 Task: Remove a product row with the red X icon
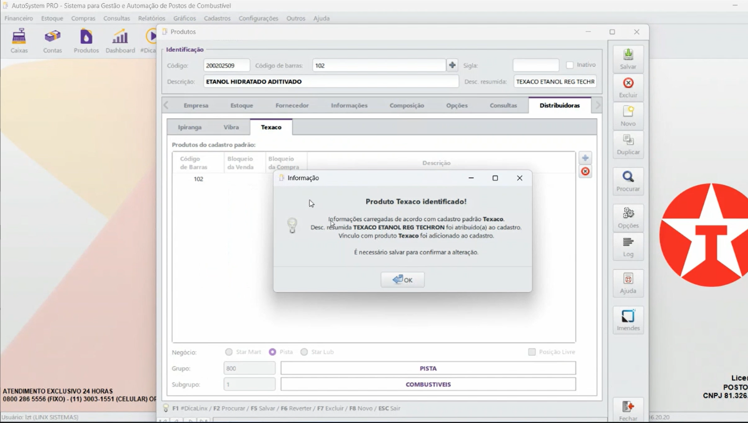585,172
